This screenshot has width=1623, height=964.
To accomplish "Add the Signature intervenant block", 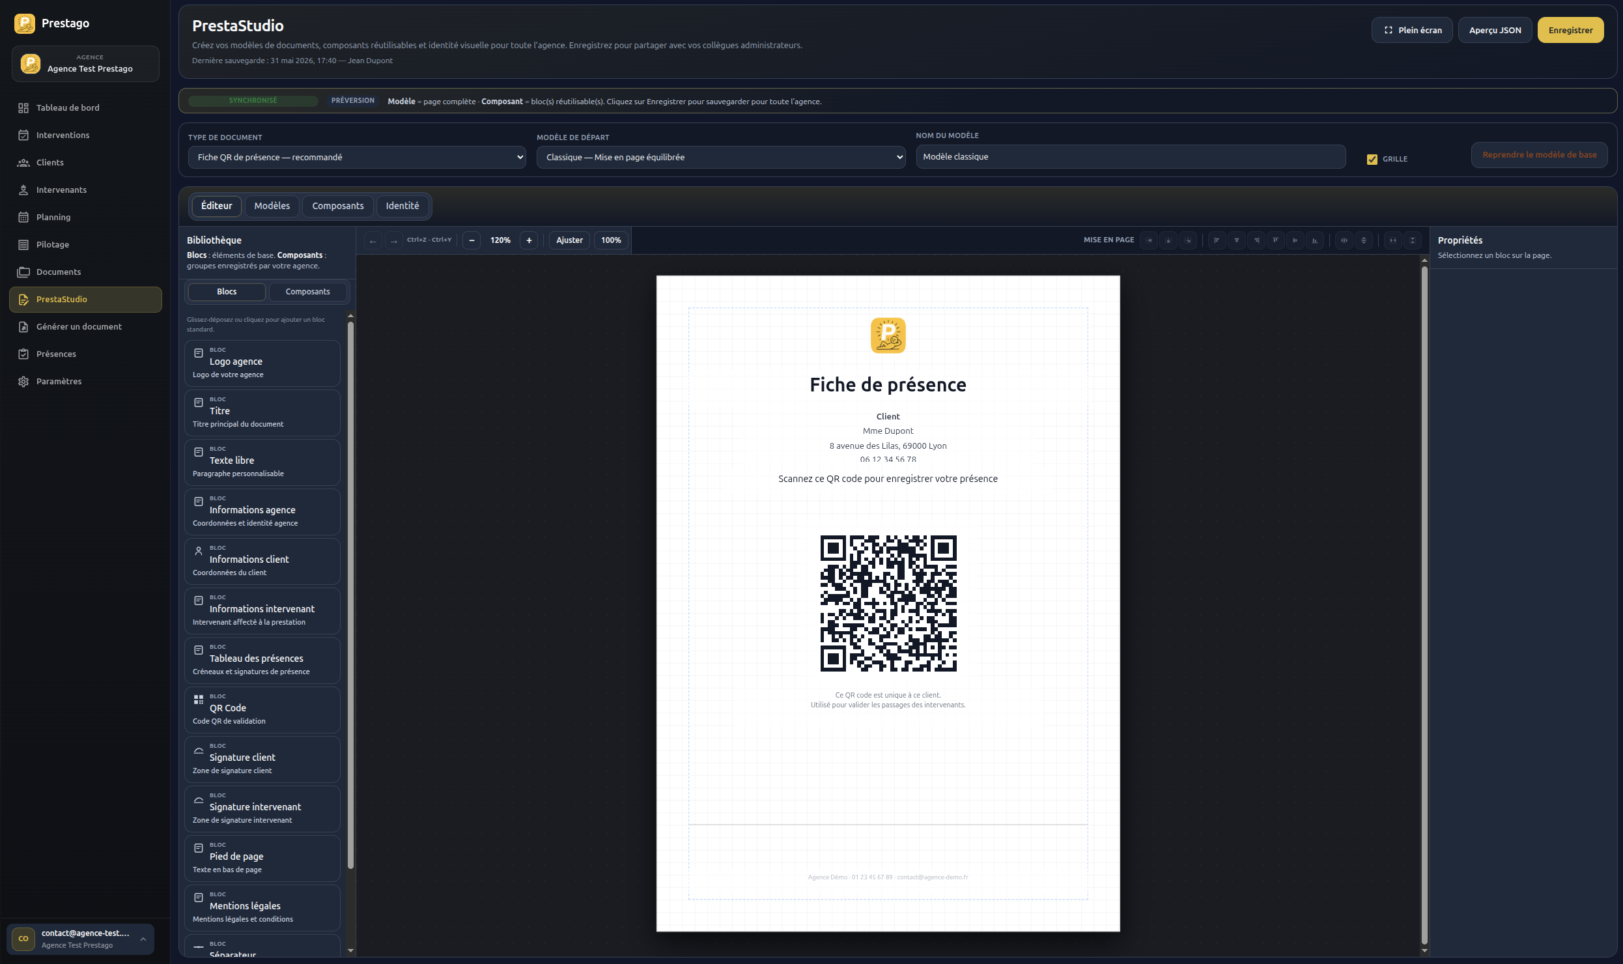I will coord(262,809).
